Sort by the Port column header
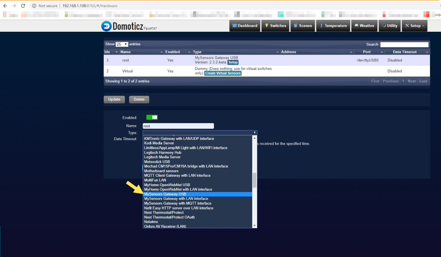The height and width of the screenshot is (257, 441). click(x=369, y=52)
